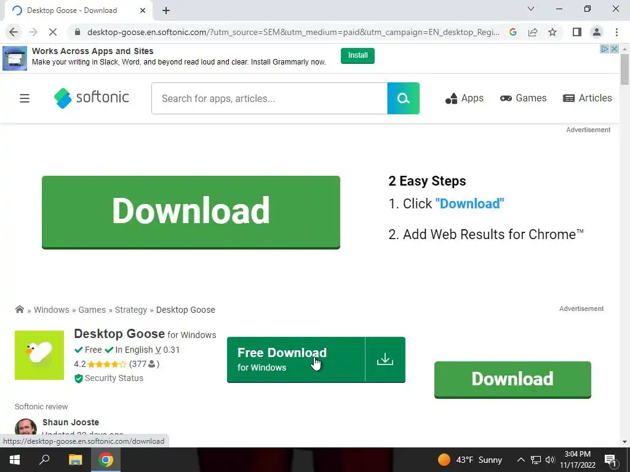Open the Chrome three-dot menu

tap(616, 32)
